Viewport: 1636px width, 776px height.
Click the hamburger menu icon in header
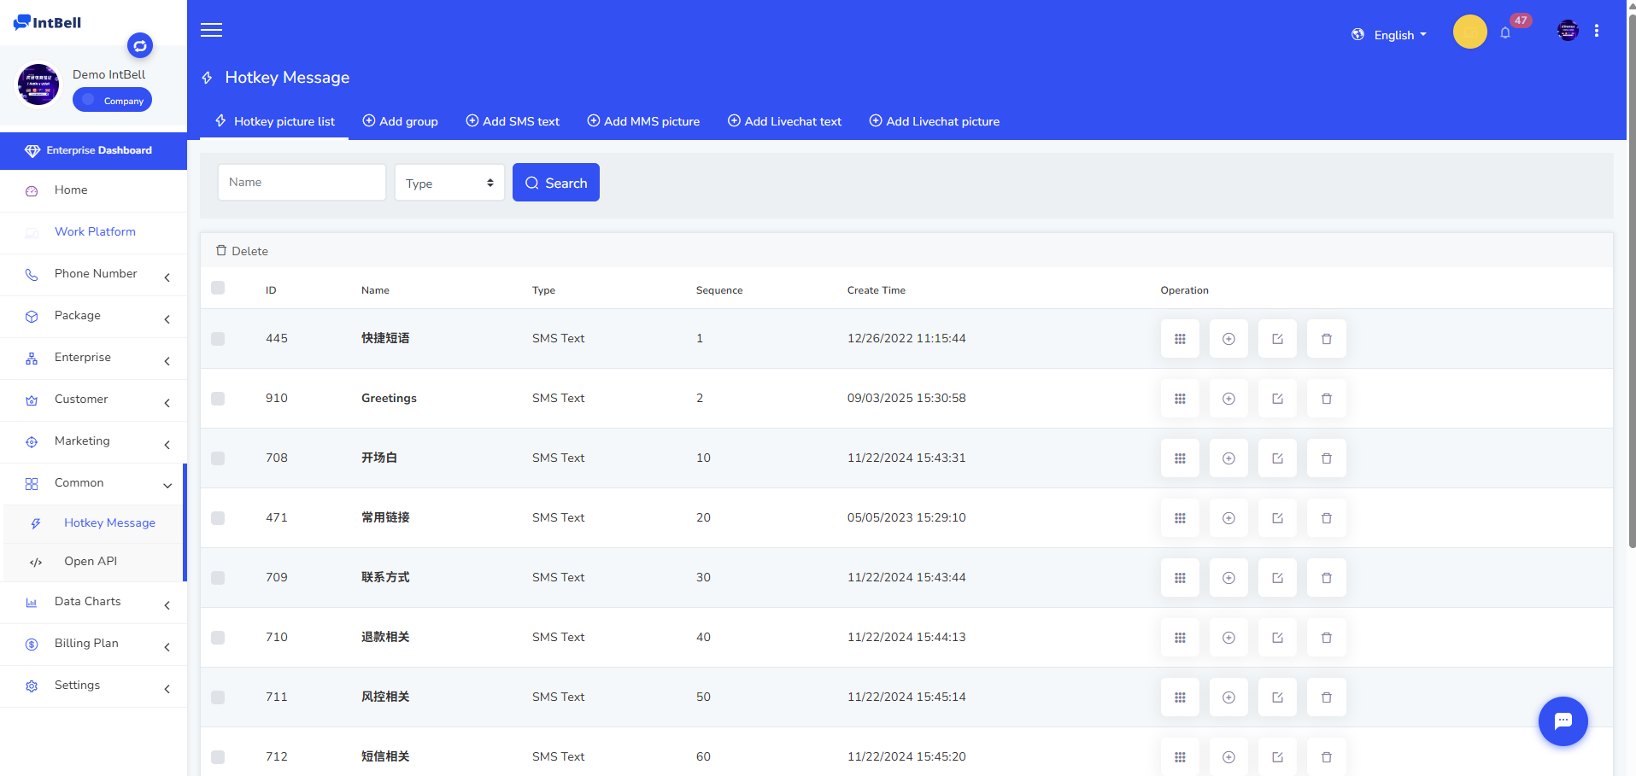point(211,31)
